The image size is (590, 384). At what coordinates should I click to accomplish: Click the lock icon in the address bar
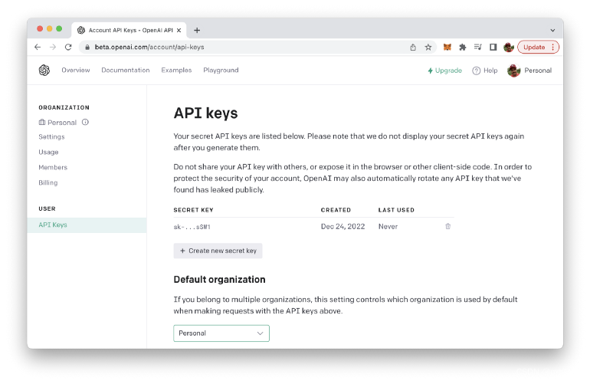click(x=87, y=47)
